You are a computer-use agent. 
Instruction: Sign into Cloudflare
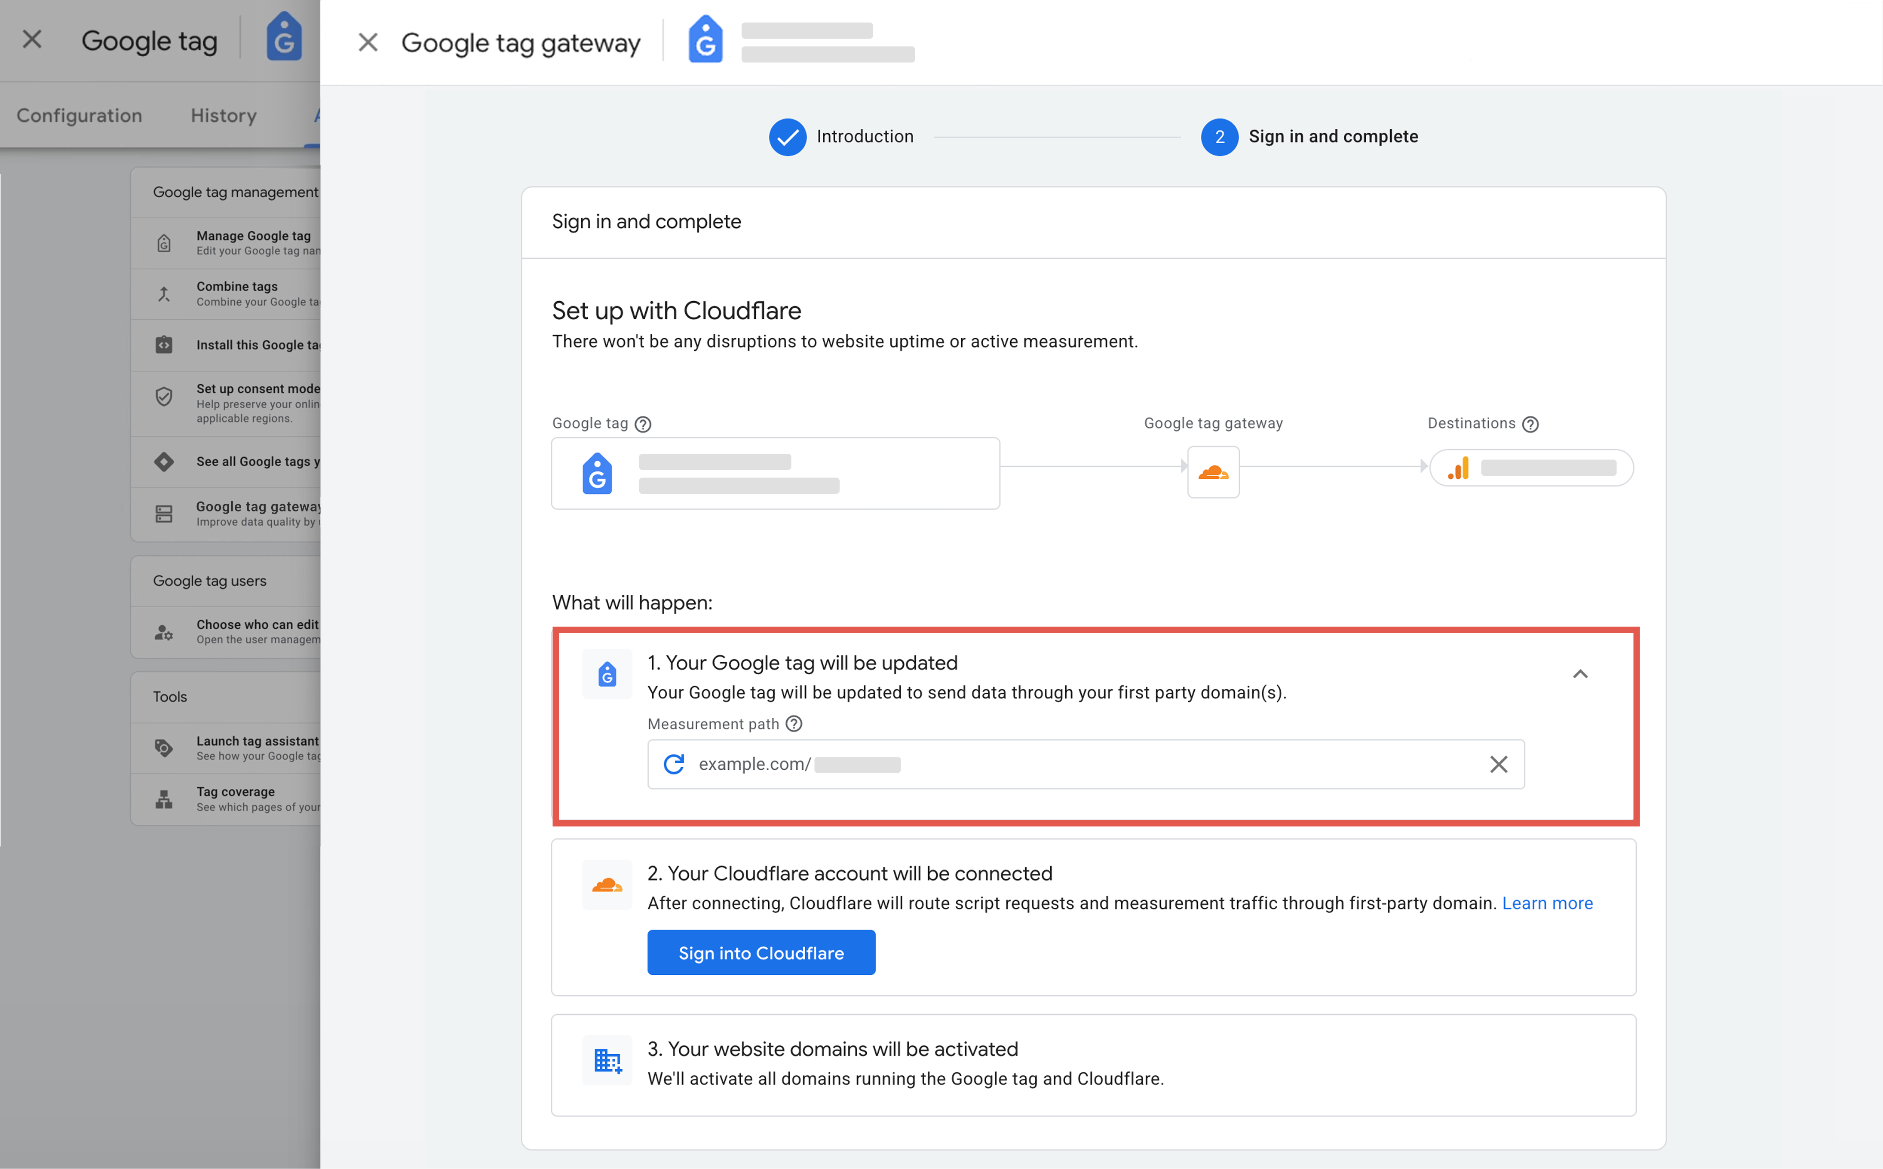[x=761, y=952]
